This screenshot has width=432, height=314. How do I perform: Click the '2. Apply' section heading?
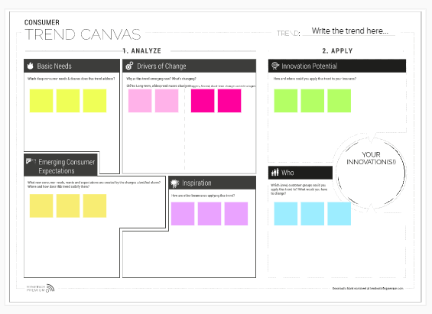point(337,51)
